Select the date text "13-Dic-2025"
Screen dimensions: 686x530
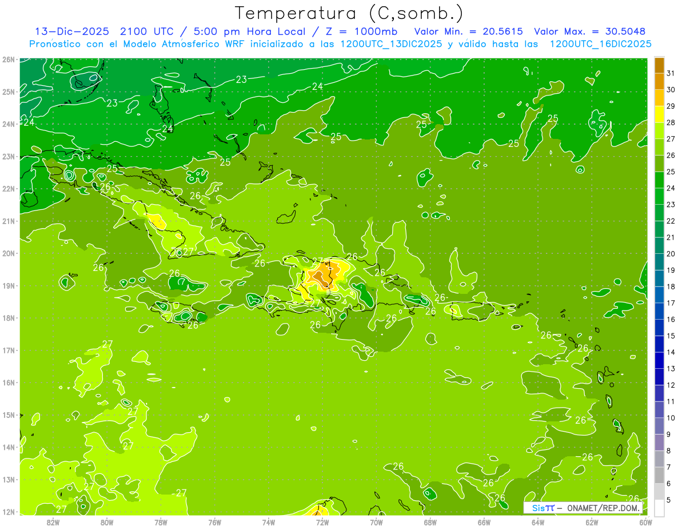73,31
